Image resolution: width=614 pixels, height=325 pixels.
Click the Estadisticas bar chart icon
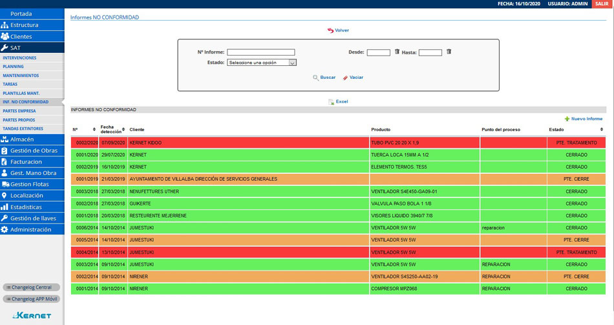click(x=5, y=207)
